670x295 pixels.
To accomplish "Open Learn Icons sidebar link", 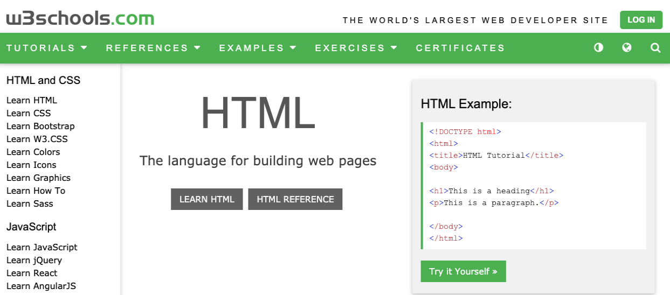I will click(31, 165).
